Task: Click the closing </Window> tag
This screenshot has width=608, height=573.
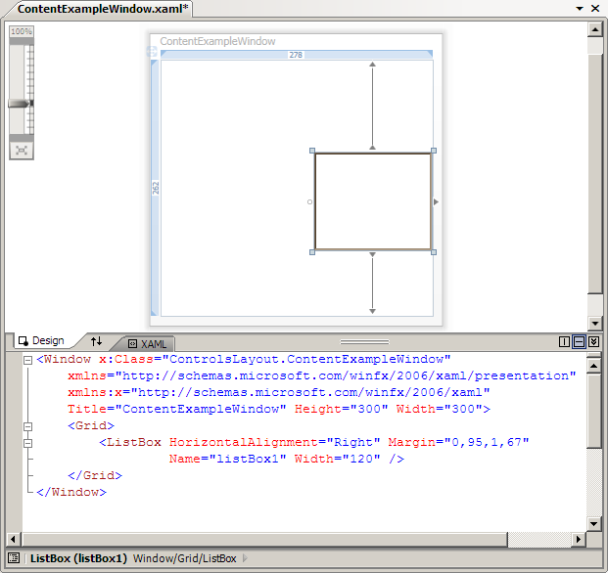Action: pos(70,492)
